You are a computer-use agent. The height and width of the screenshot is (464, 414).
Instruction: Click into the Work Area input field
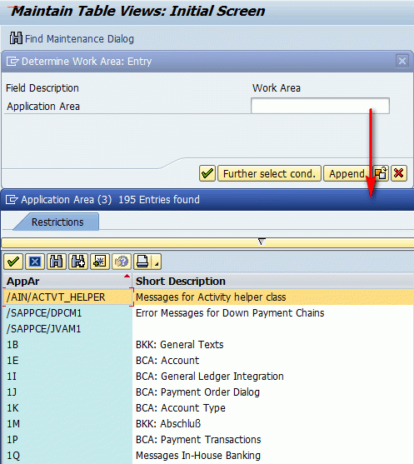pos(320,106)
